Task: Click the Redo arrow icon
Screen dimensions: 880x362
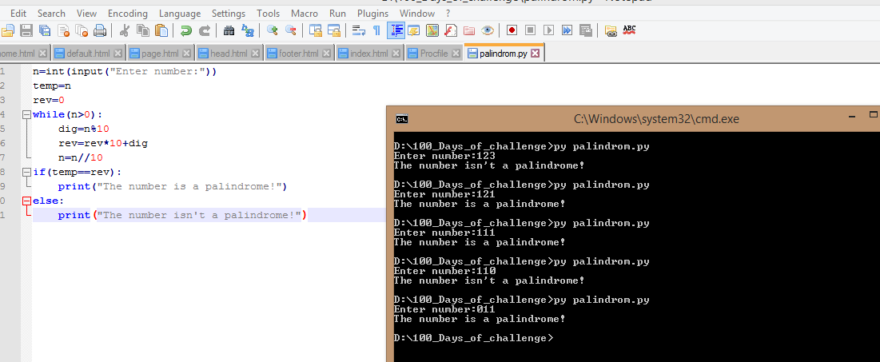Action: pos(205,30)
